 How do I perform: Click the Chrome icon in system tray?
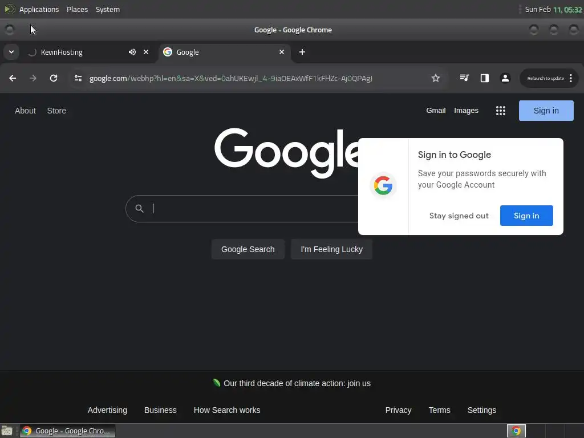coord(516,431)
